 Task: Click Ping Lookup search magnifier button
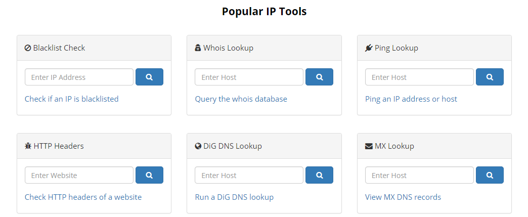(x=490, y=77)
